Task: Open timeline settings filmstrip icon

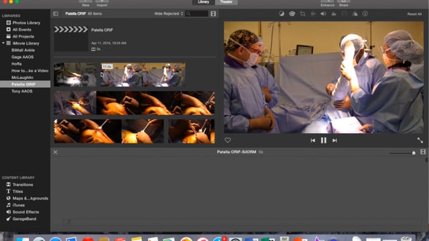Action: (423, 152)
